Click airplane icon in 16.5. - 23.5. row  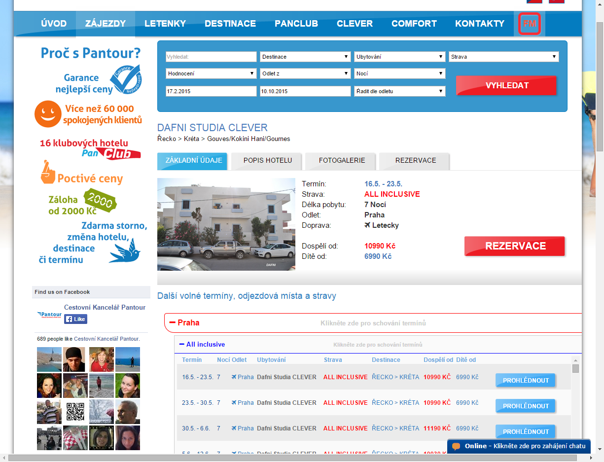click(234, 377)
